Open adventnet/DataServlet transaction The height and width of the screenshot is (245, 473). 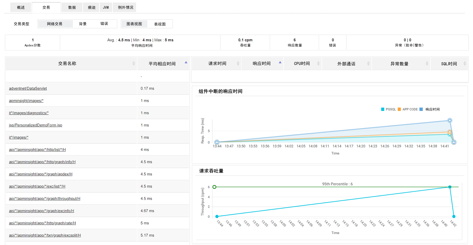coord(28,88)
